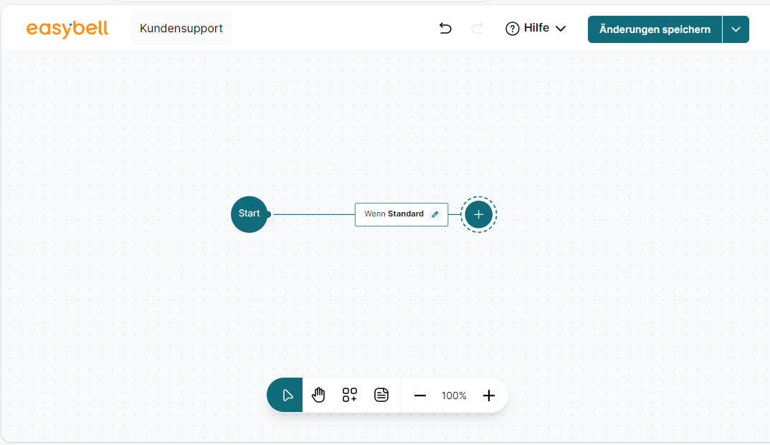Click the add elements squares icon
Screen dimensions: 770x445
pos(350,396)
